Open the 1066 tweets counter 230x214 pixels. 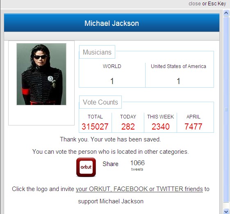tap(137, 165)
